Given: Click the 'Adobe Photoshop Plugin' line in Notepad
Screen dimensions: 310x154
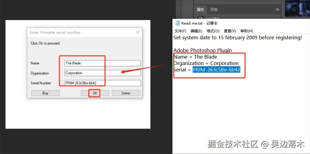Looking at the screenshot, I should (203, 50).
